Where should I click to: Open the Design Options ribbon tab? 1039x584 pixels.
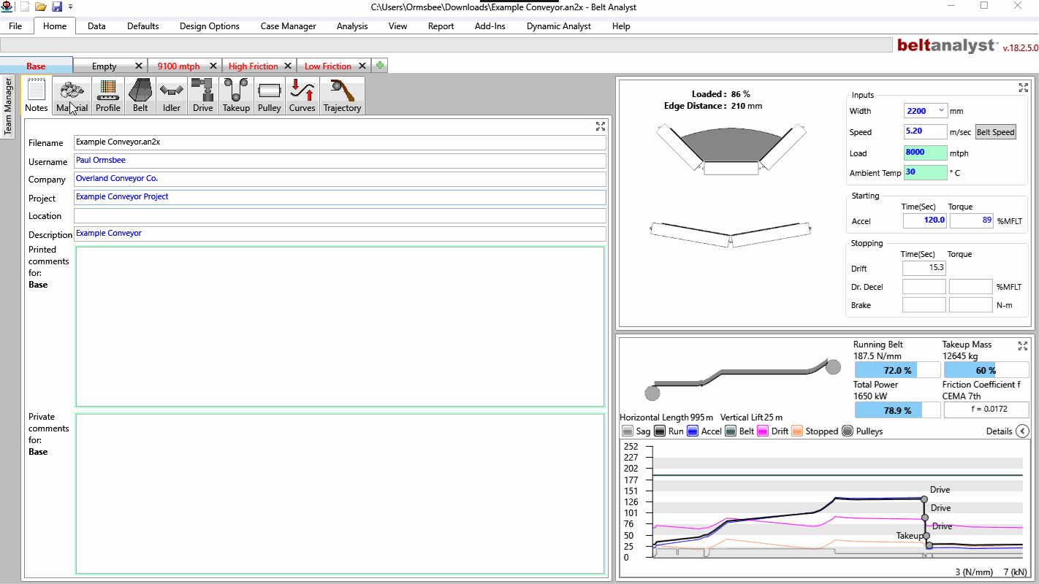(210, 26)
